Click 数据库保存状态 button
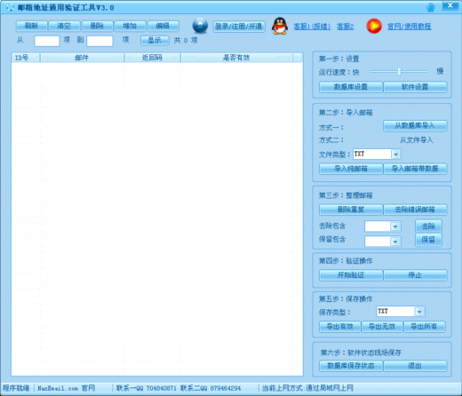The width and height of the screenshot is (462, 396). tap(351, 366)
